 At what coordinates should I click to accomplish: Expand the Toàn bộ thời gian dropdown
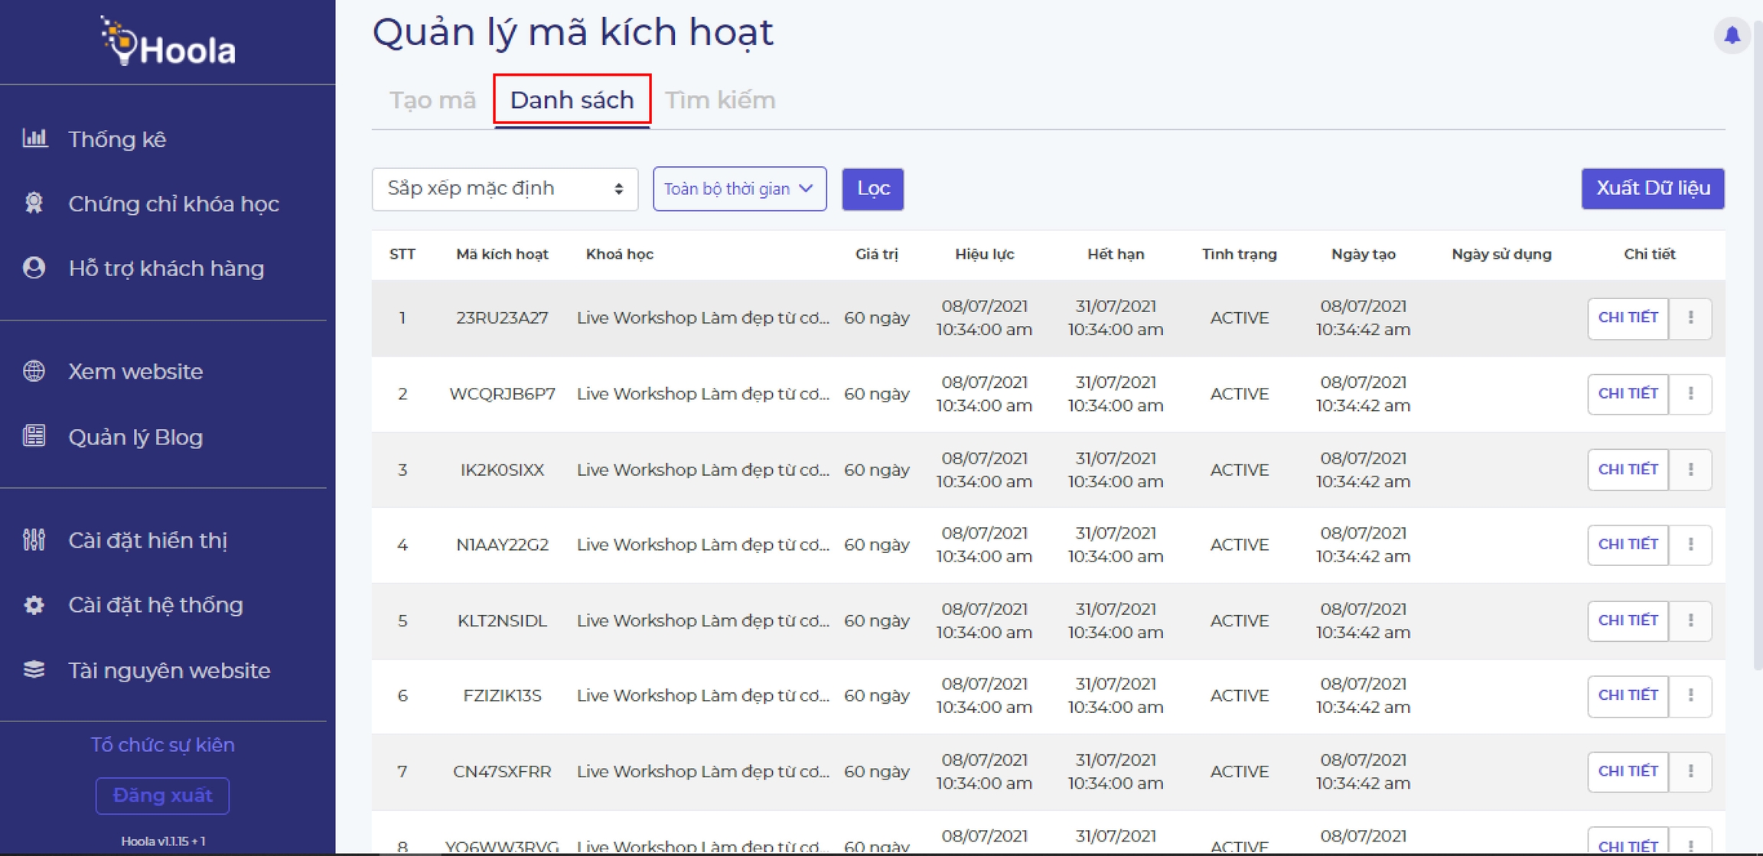(x=739, y=189)
